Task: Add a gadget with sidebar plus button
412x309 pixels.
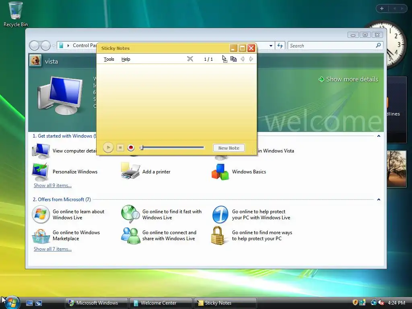Action: pyautogui.click(x=382, y=8)
